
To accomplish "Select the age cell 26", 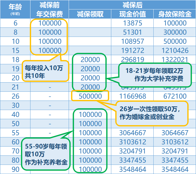I will click(x=16, y=96).
